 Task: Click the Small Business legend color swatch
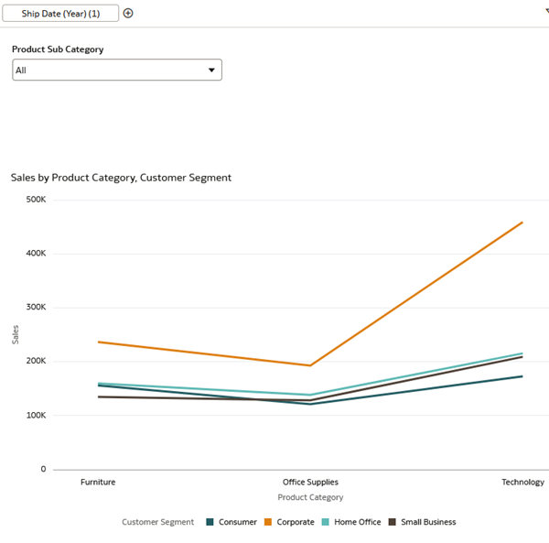pos(393,522)
